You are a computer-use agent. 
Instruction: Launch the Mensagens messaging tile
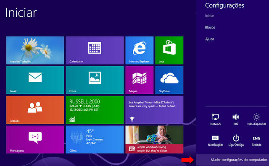(35, 140)
